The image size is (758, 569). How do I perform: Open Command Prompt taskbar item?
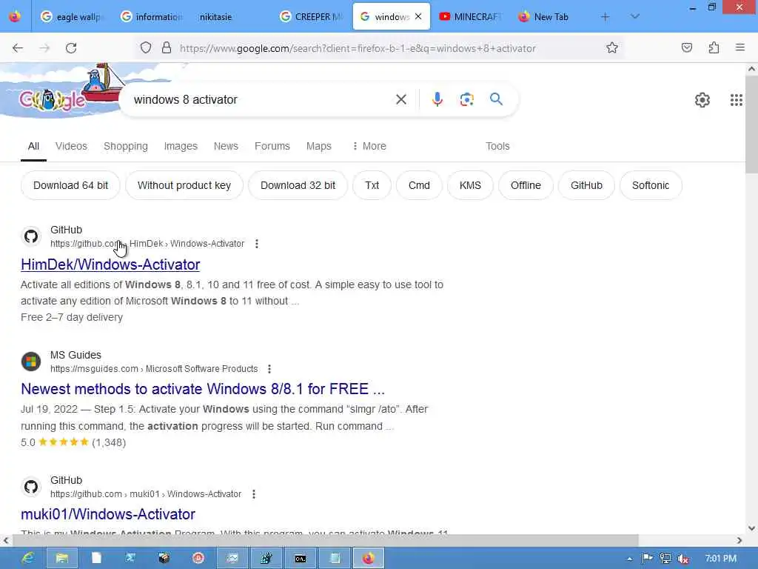pyautogui.click(x=301, y=559)
